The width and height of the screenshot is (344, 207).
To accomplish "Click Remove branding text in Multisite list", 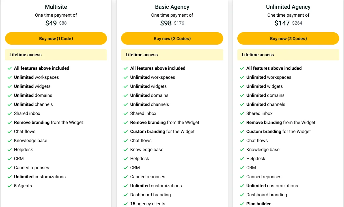I will (x=32, y=123).
